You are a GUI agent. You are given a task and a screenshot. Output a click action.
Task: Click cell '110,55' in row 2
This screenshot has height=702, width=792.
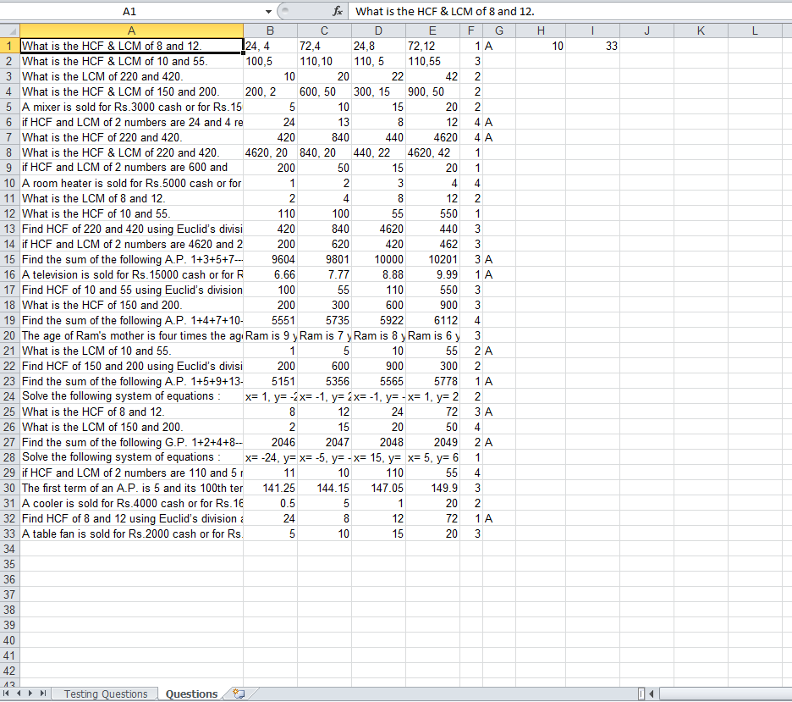433,61
